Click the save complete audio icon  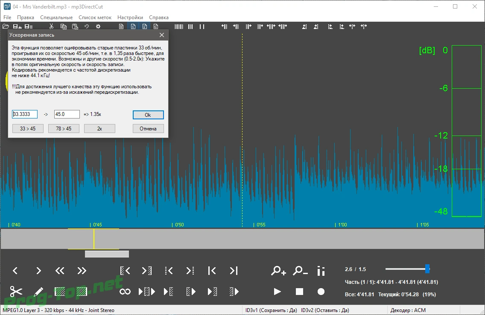[x=18, y=26]
